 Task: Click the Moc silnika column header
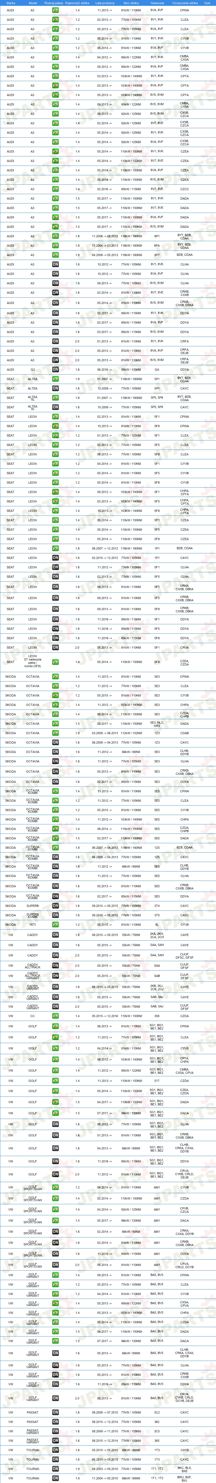(131, 3)
